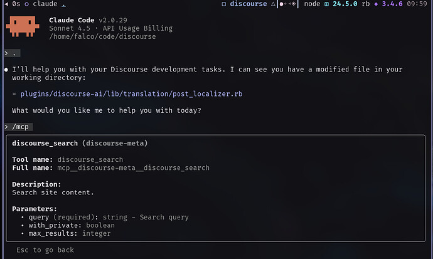The height and width of the screenshot is (259, 433).
Task: Click the 'rb' label in status bar
Action: [366, 4]
